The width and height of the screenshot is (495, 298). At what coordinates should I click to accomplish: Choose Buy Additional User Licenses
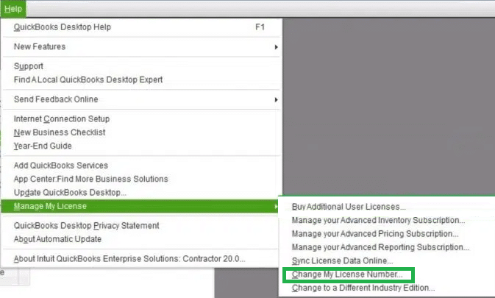(349, 207)
